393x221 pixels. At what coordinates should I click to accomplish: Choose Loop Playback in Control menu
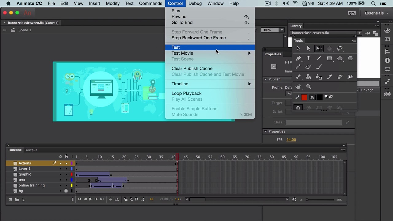tap(210, 93)
